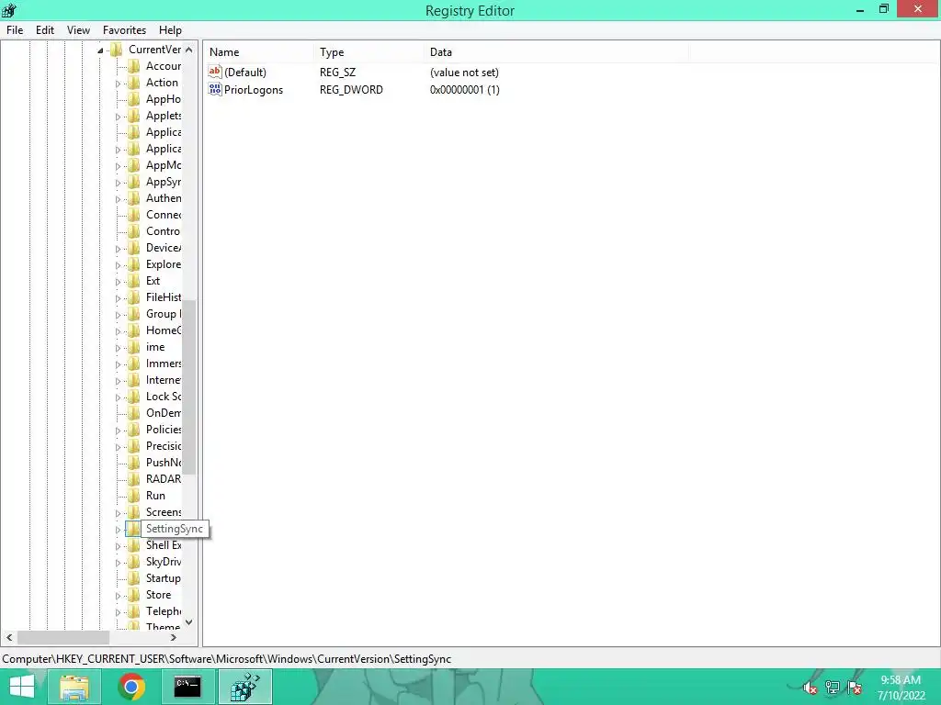Click the tree scroll left arrow

coord(9,637)
